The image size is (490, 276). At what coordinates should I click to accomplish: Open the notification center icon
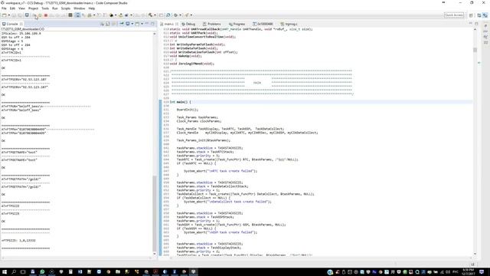click(482, 272)
